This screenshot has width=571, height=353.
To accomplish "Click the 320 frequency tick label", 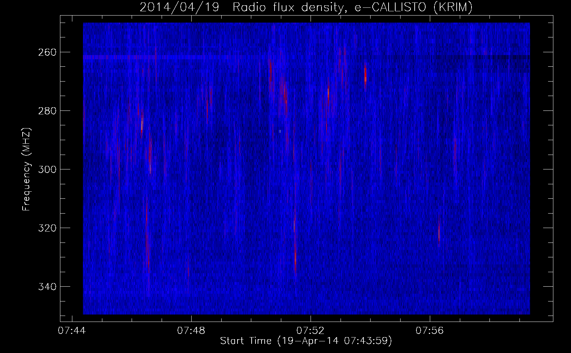I will point(47,228).
